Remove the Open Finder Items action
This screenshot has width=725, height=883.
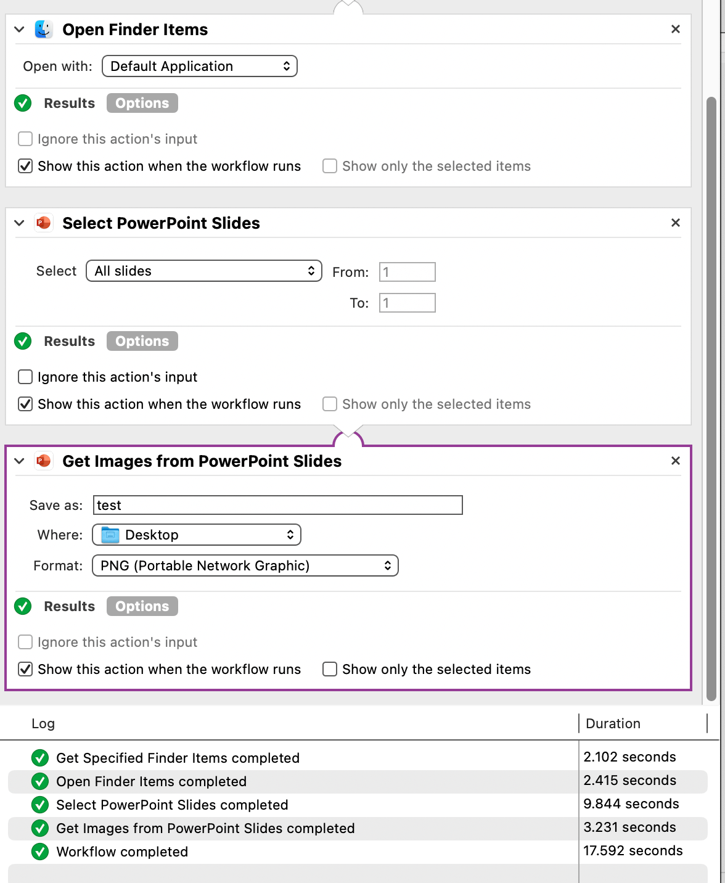coord(676,29)
